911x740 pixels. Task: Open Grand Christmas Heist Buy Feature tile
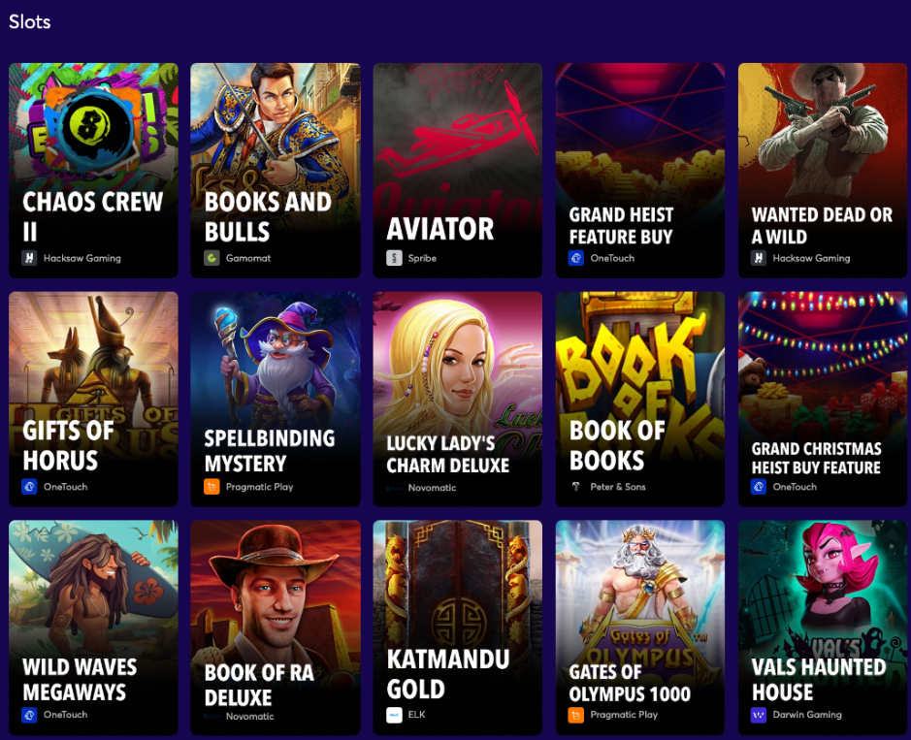coord(822,399)
